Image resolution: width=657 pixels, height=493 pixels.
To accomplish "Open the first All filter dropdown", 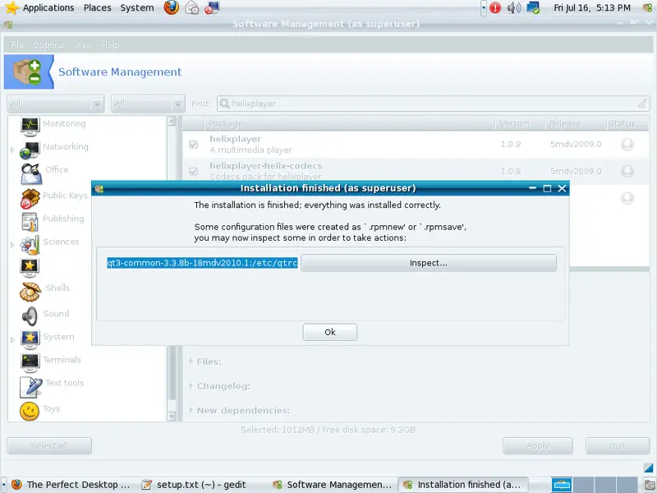I will 55,104.
